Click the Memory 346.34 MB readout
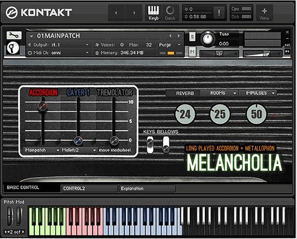Viewport: 297px width, 239px height. coord(132,53)
